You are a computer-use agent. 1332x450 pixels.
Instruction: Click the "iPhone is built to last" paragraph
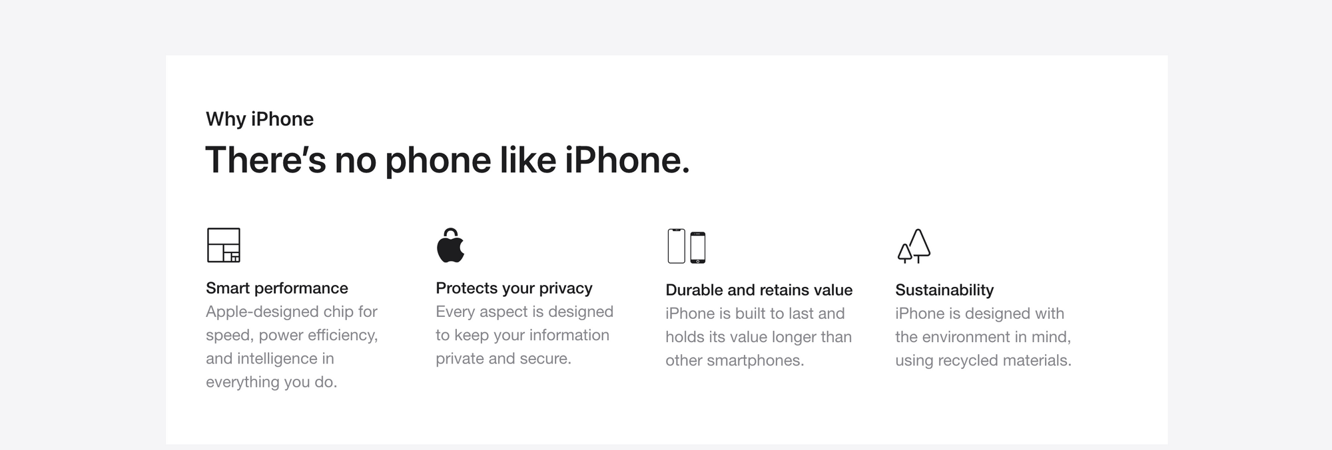click(x=758, y=337)
